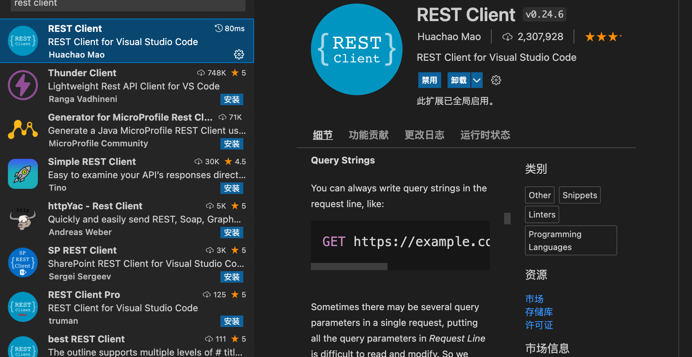
Task: Install Thunder Client with 安装 button
Action: pos(232,99)
